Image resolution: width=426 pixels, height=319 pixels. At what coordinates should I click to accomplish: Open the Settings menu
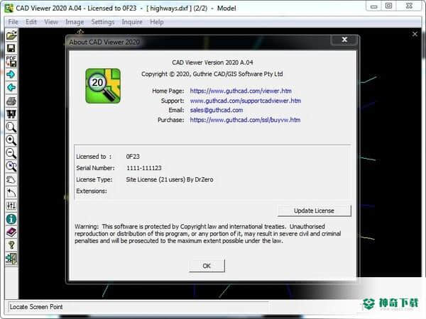pyautogui.click(x=103, y=22)
